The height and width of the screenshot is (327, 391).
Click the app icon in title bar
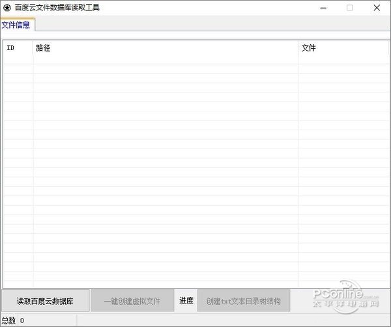point(7,8)
